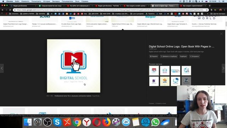Open the МОН 2018 bookmarks folder
This screenshot has height=128, width=227.
(105, 14)
